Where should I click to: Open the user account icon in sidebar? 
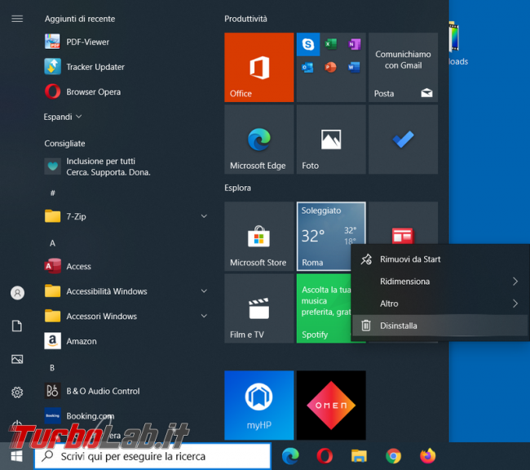[17, 293]
